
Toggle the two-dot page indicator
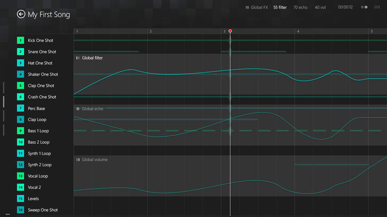tap(364, 7)
